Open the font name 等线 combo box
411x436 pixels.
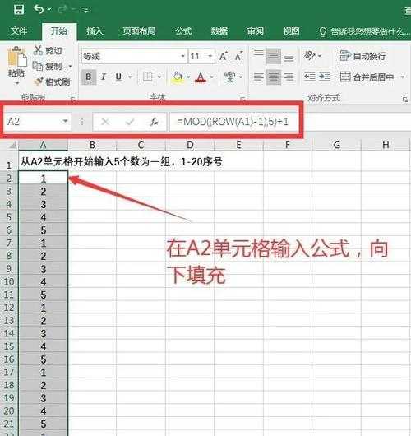click(134, 57)
